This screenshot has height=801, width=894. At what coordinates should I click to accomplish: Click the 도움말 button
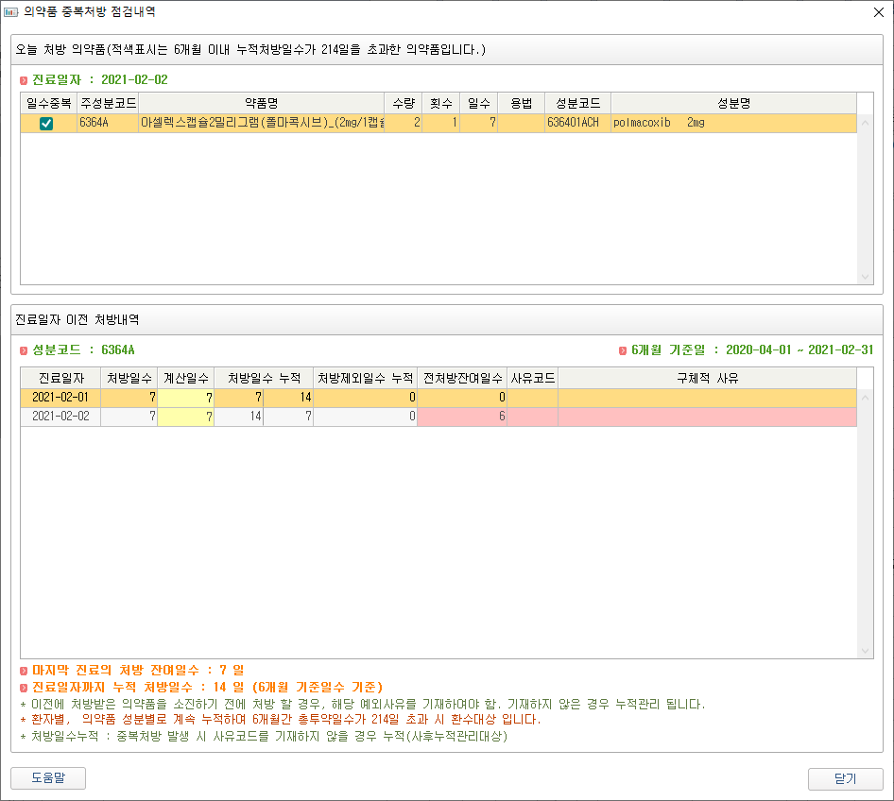[x=48, y=778]
